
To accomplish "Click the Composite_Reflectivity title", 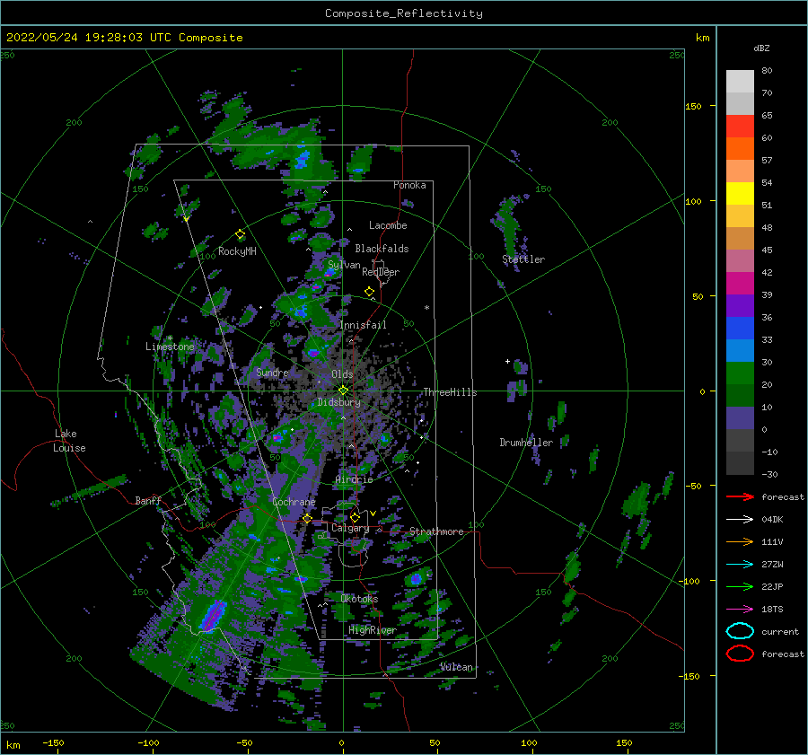I will (404, 13).
